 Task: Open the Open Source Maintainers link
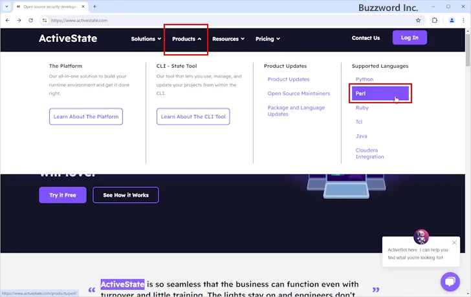299,94
